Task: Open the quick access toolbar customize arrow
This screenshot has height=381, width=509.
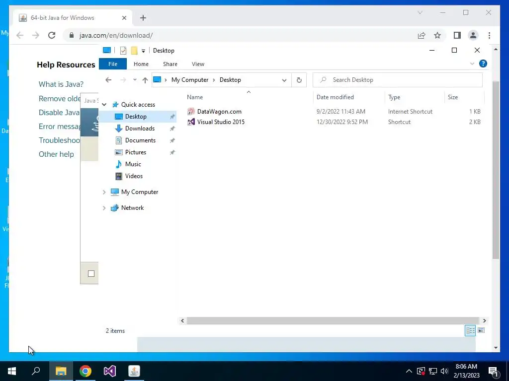Action: (x=143, y=51)
